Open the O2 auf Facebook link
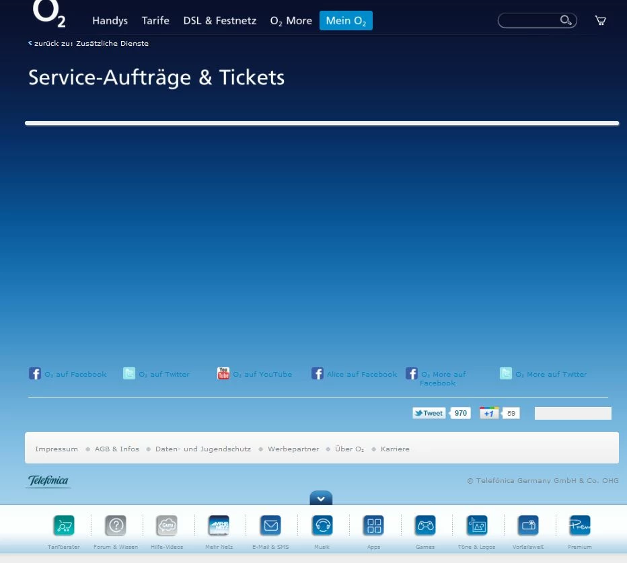 click(75, 374)
